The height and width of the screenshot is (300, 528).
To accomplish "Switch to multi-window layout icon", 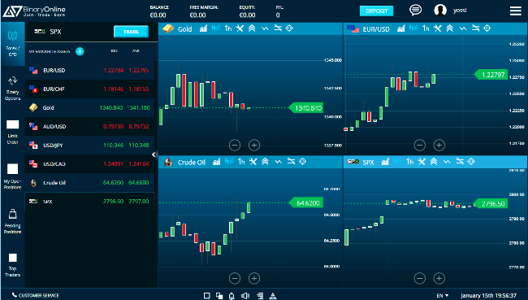I will (x=219, y=296).
